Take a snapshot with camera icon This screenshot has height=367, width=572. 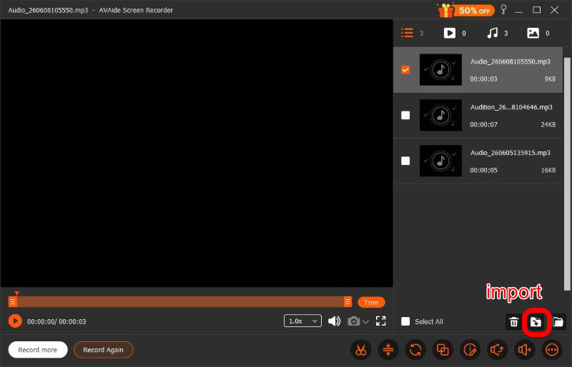(353, 321)
